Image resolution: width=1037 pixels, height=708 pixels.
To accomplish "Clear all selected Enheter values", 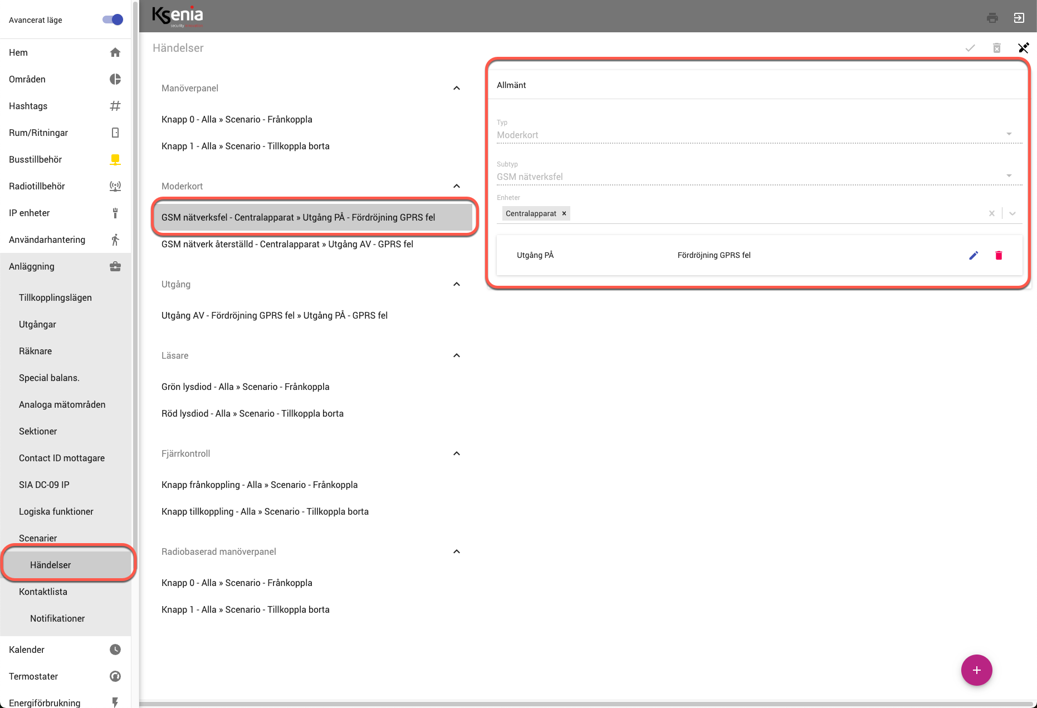I will (x=991, y=213).
